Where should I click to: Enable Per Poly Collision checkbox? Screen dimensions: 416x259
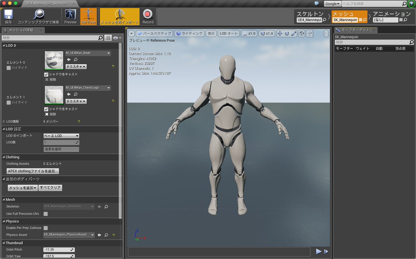(x=45, y=228)
